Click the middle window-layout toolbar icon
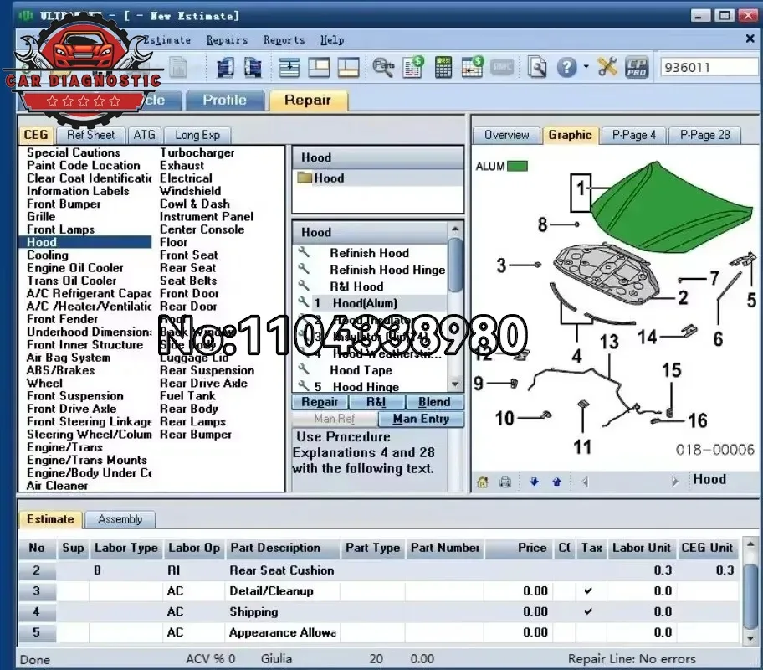The width and height of the screenshot is (763, 670). pyautogui.click(x=319, y=67)
